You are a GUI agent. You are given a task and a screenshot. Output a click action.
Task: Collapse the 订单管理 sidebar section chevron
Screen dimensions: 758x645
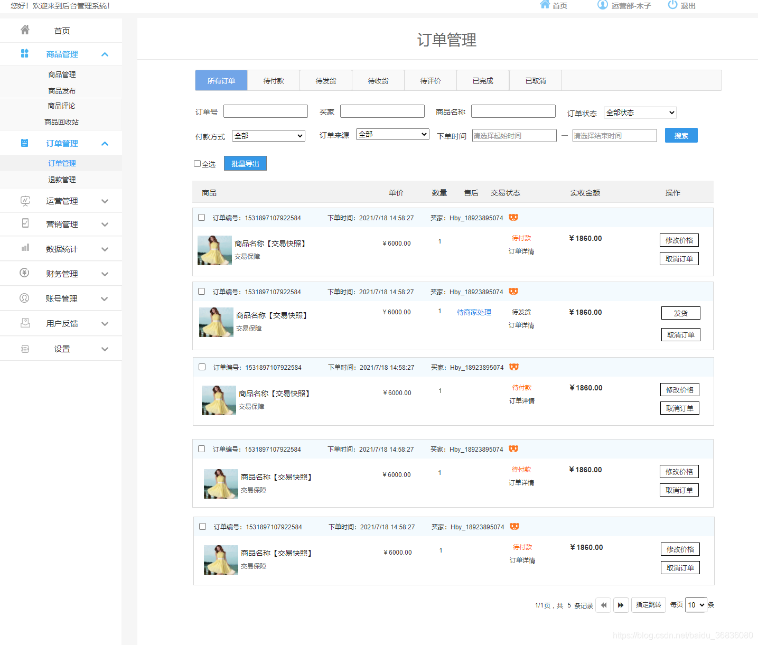coord(105,143)
